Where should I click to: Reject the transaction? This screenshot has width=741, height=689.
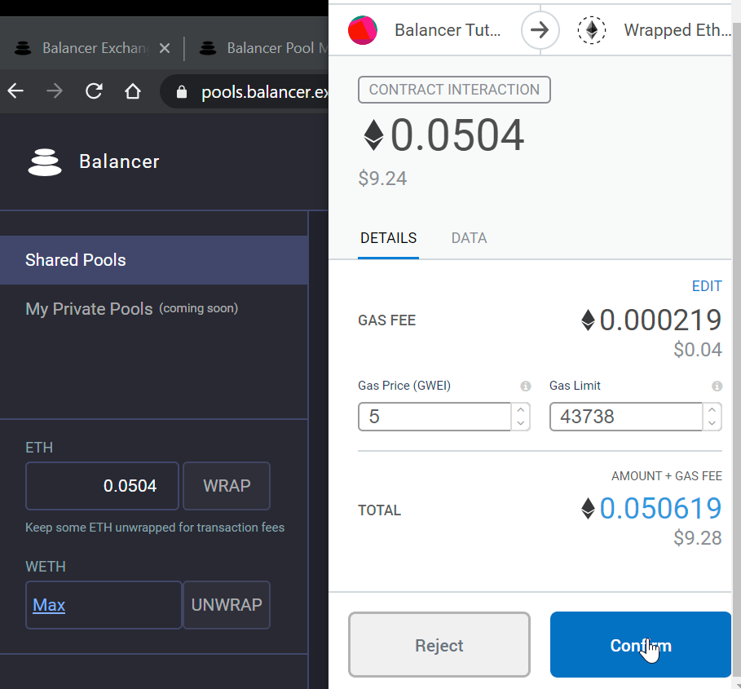pyautogui.click(x=439, y=645)
